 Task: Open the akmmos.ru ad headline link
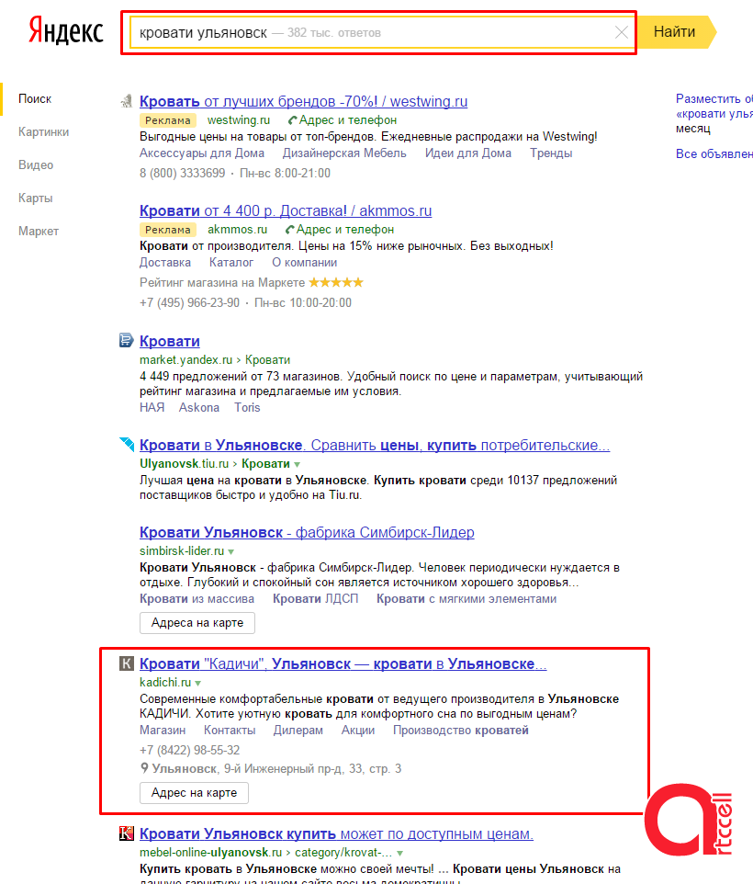pos(286,210)
